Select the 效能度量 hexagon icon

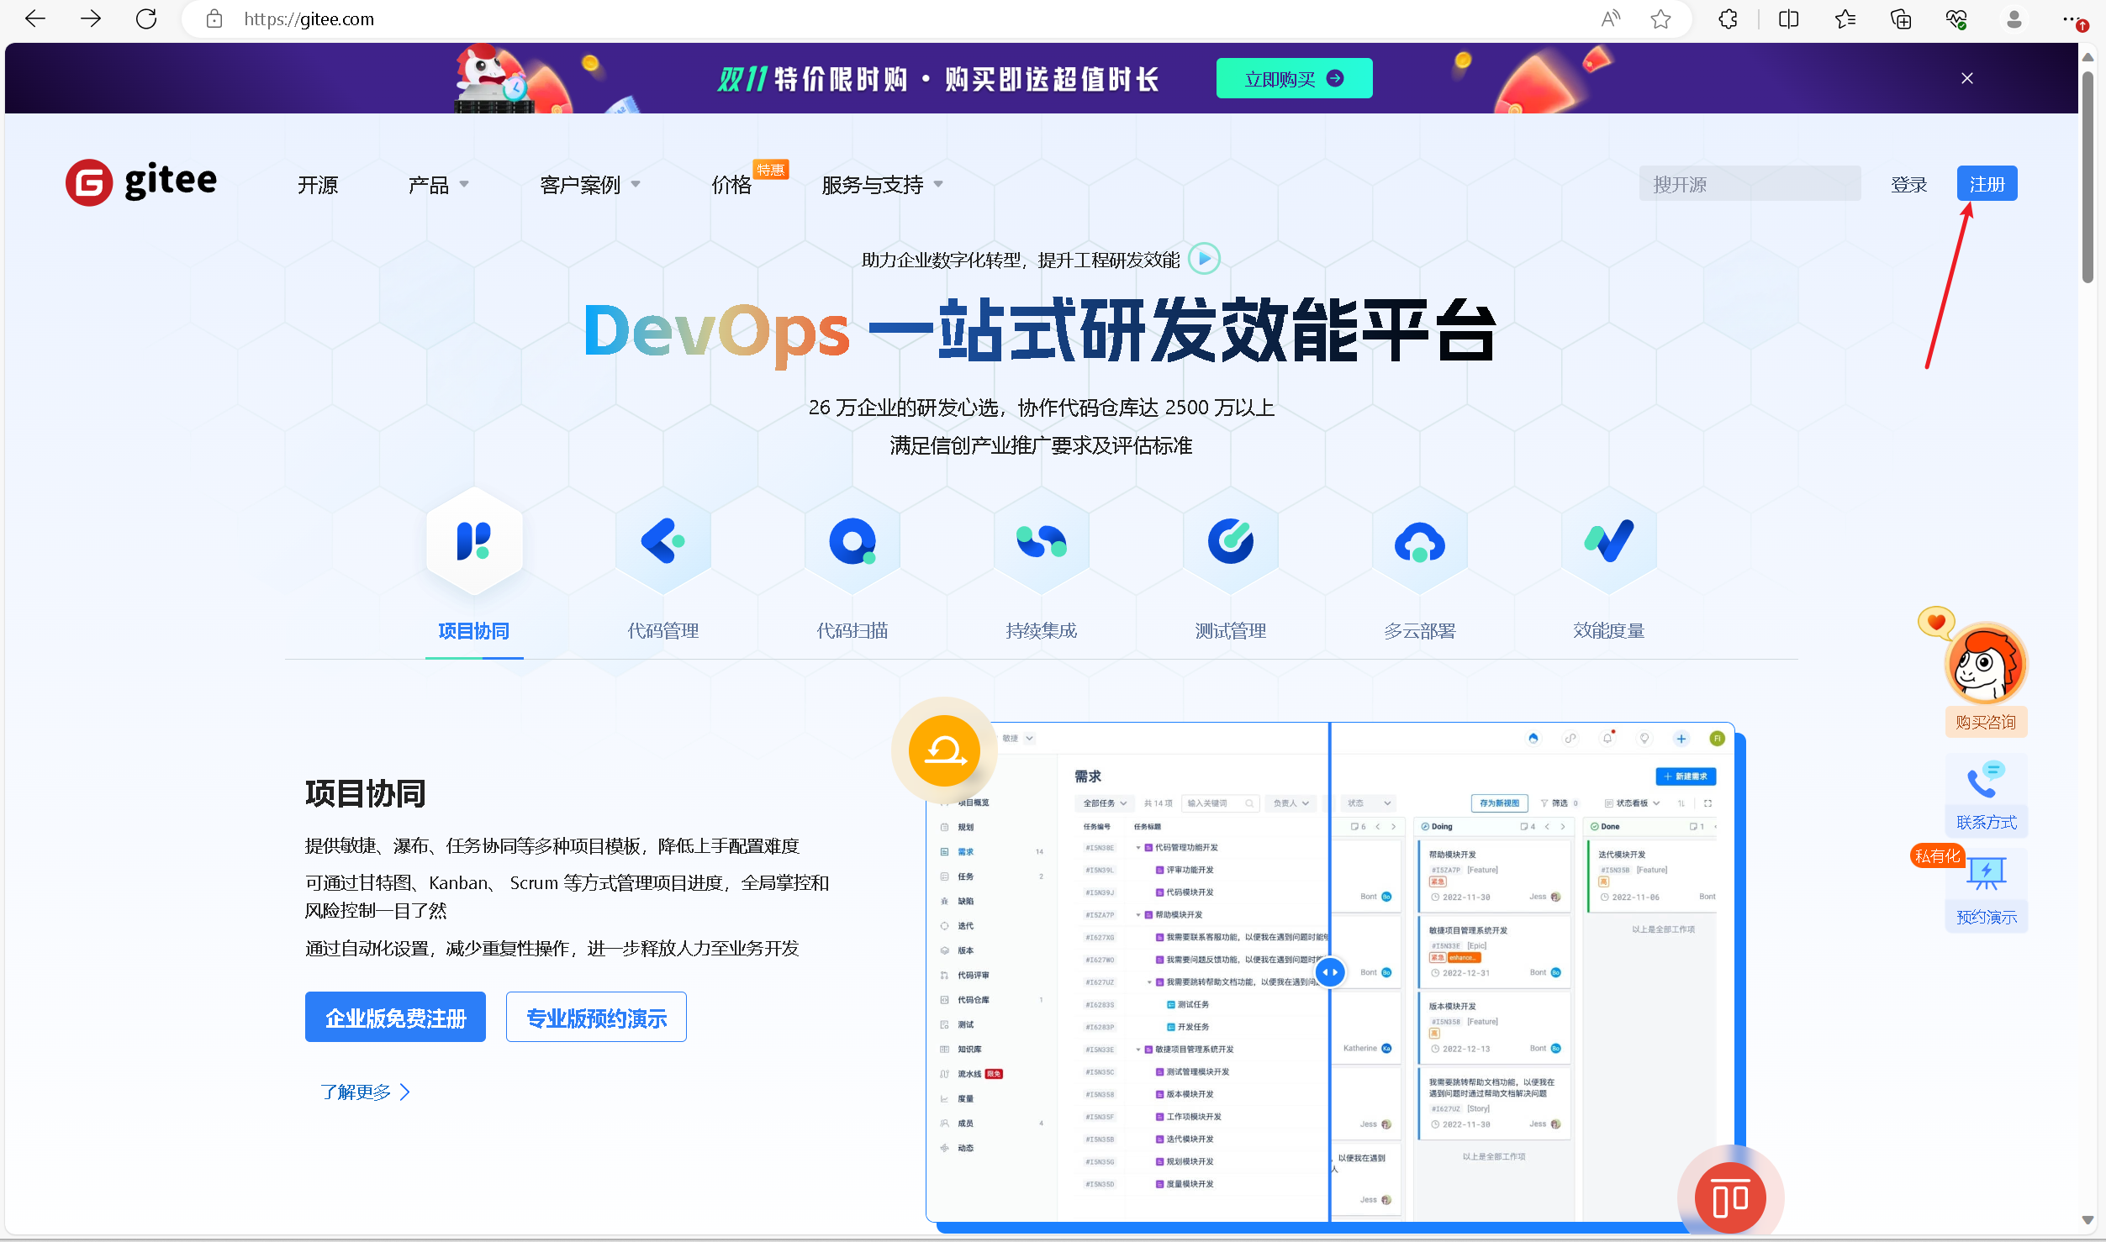(1609, 541)
